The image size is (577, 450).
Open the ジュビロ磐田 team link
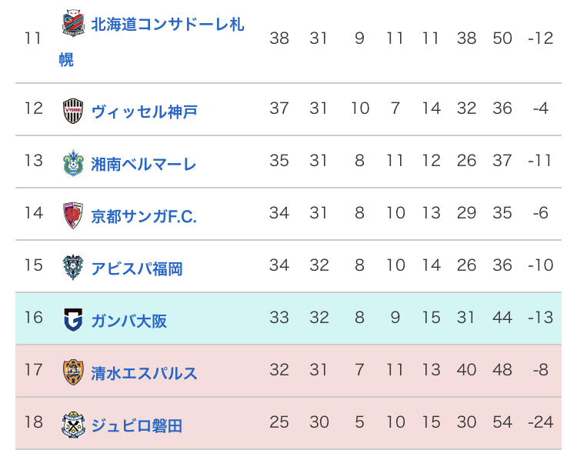click(137, 425)
